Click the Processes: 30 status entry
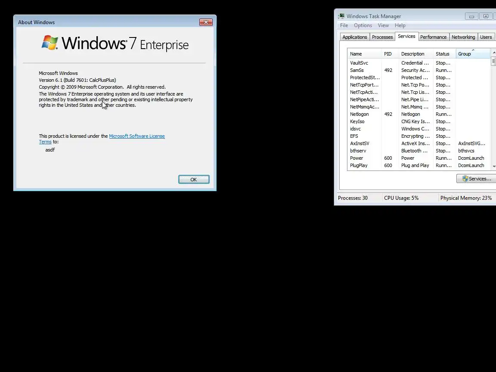The width and height of the screenshot is (496, 372). (353, 198)
